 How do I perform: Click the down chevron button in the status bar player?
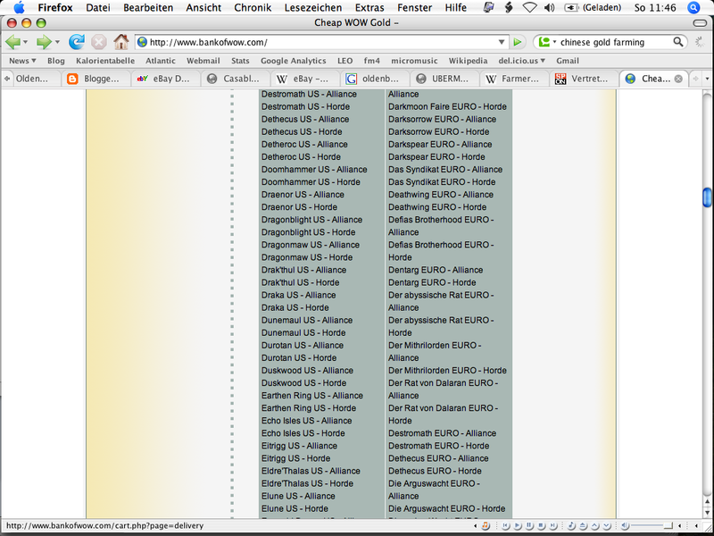(607, 525)
